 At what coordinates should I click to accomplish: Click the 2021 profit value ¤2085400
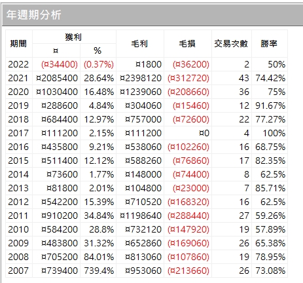coord(57,78)
